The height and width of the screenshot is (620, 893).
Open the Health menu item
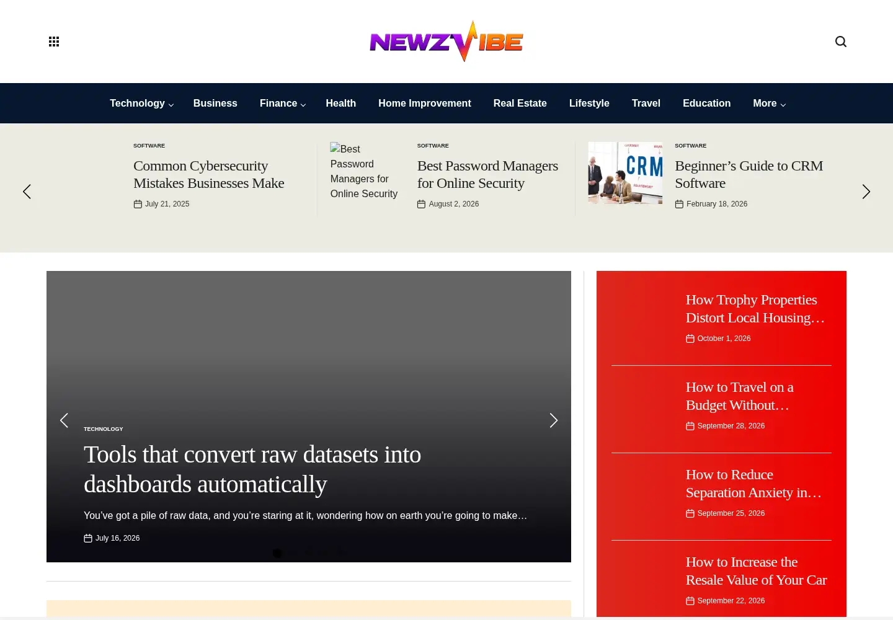[x=341, y=104]
